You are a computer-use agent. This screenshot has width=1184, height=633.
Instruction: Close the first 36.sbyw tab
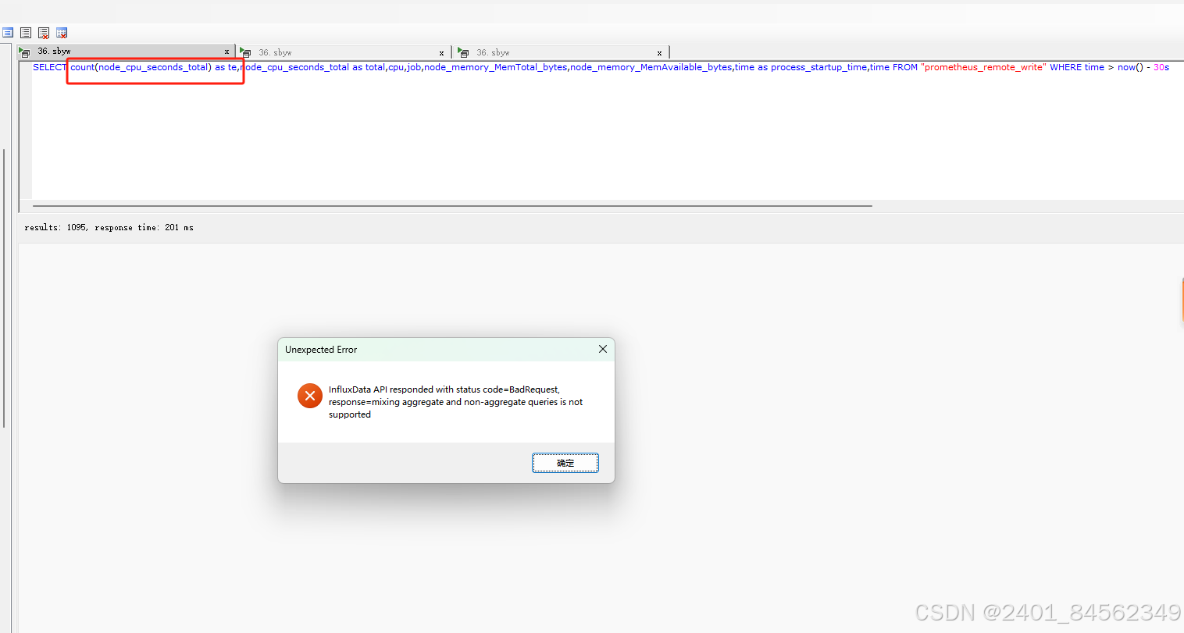click(x=227, y=52)
